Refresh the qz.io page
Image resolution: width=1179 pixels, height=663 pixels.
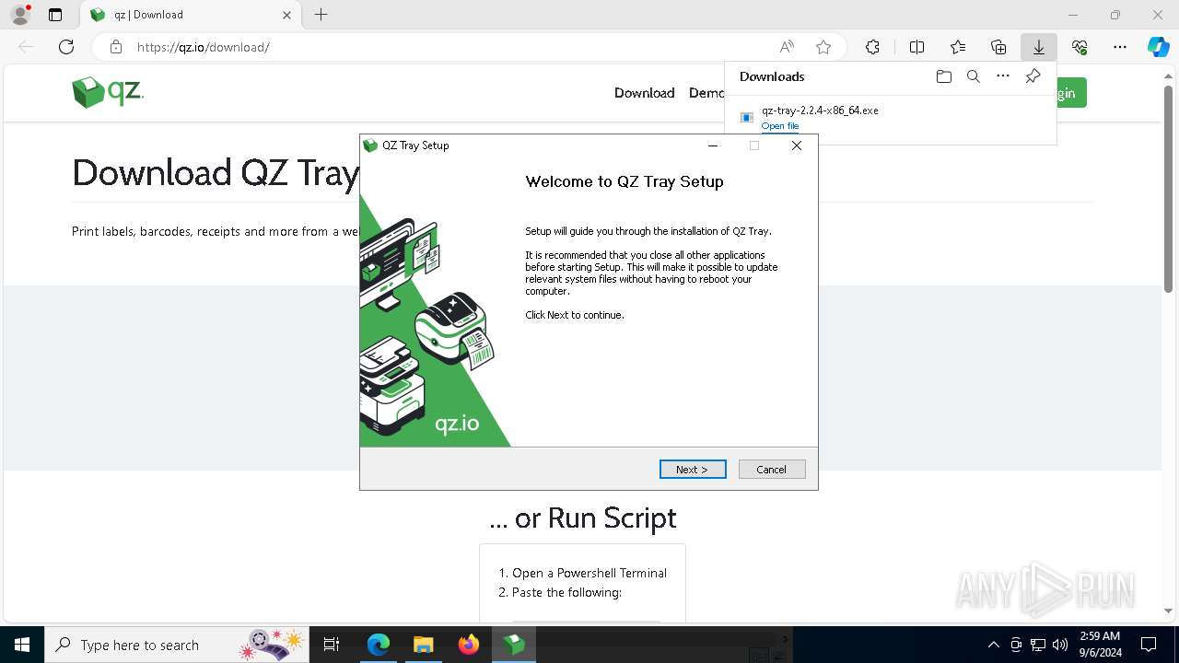(66, 47)
